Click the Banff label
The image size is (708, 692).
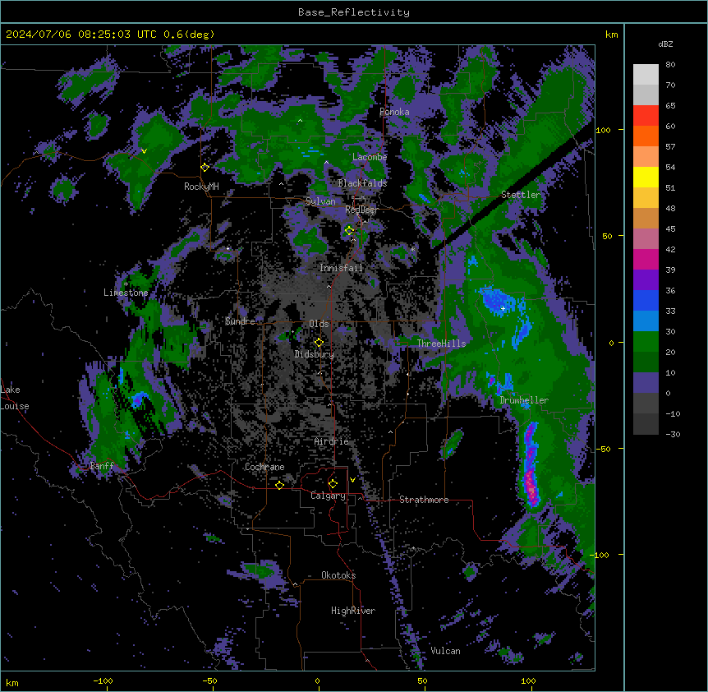point(102,466)
